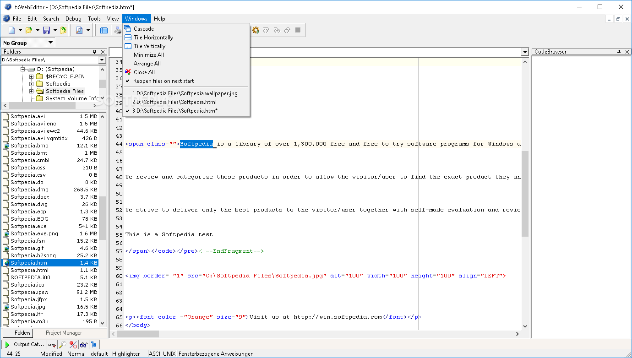Click the Close All colored X icon
Image resolution: width=632 pixels, height=358 pixels.
(x=128, y=72)
